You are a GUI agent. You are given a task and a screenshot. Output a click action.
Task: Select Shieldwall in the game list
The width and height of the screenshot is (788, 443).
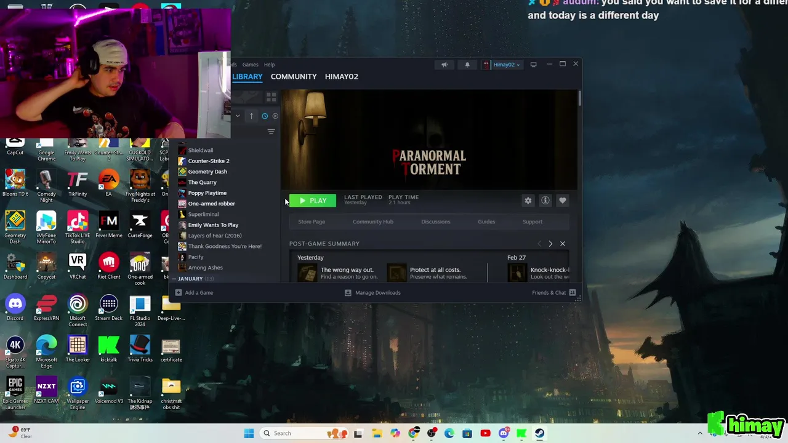[201, 150]
